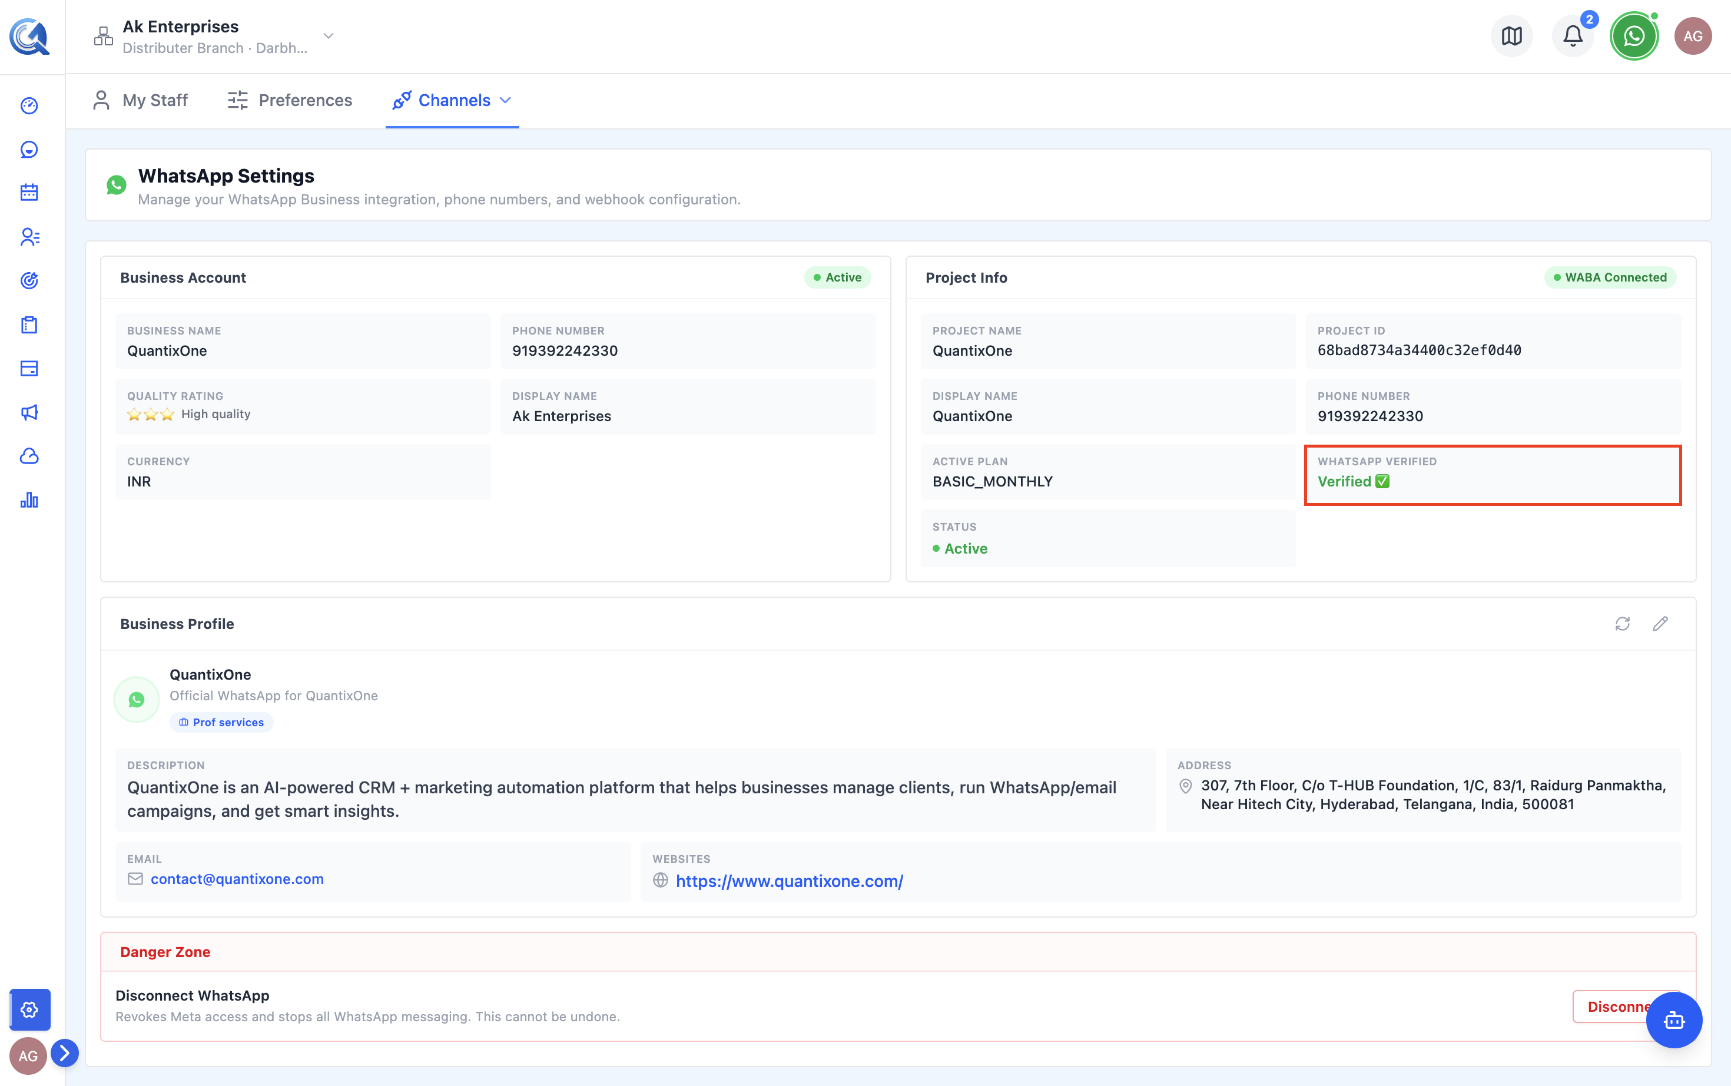Click the contact@quantixone.com email link
The width and height of the screenshot is (1731, 1086).
click(237, 879)
